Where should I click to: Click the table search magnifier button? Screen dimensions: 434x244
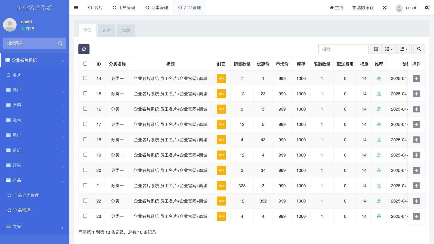419,49
